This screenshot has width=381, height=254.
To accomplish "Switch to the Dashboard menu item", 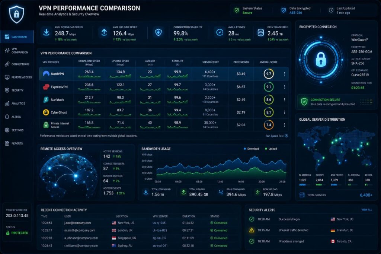I will click(x=17, y=37).
